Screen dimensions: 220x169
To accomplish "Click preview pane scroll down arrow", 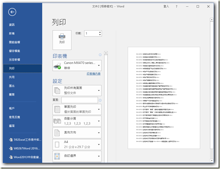I will point(212,160).
